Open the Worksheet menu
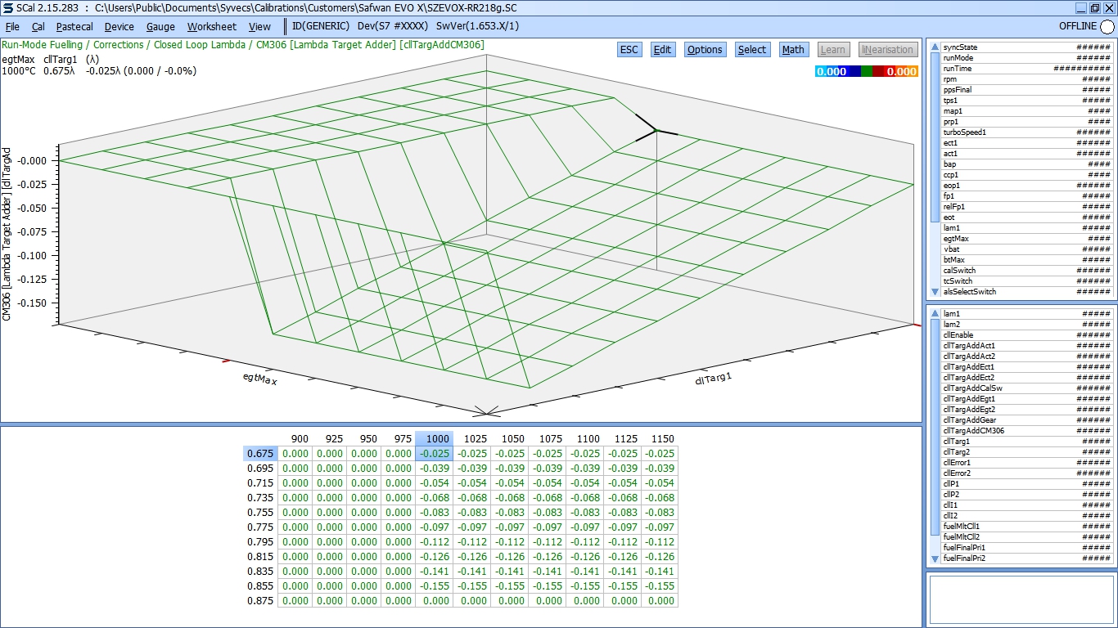Viewport: 1118px width, 628px height. click(211, 26)
